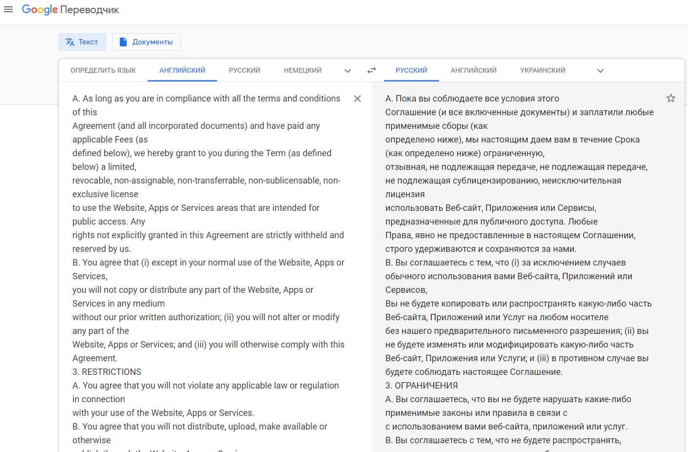Select Русский as target language
The image size is (688, 452).
click(411, 70)
